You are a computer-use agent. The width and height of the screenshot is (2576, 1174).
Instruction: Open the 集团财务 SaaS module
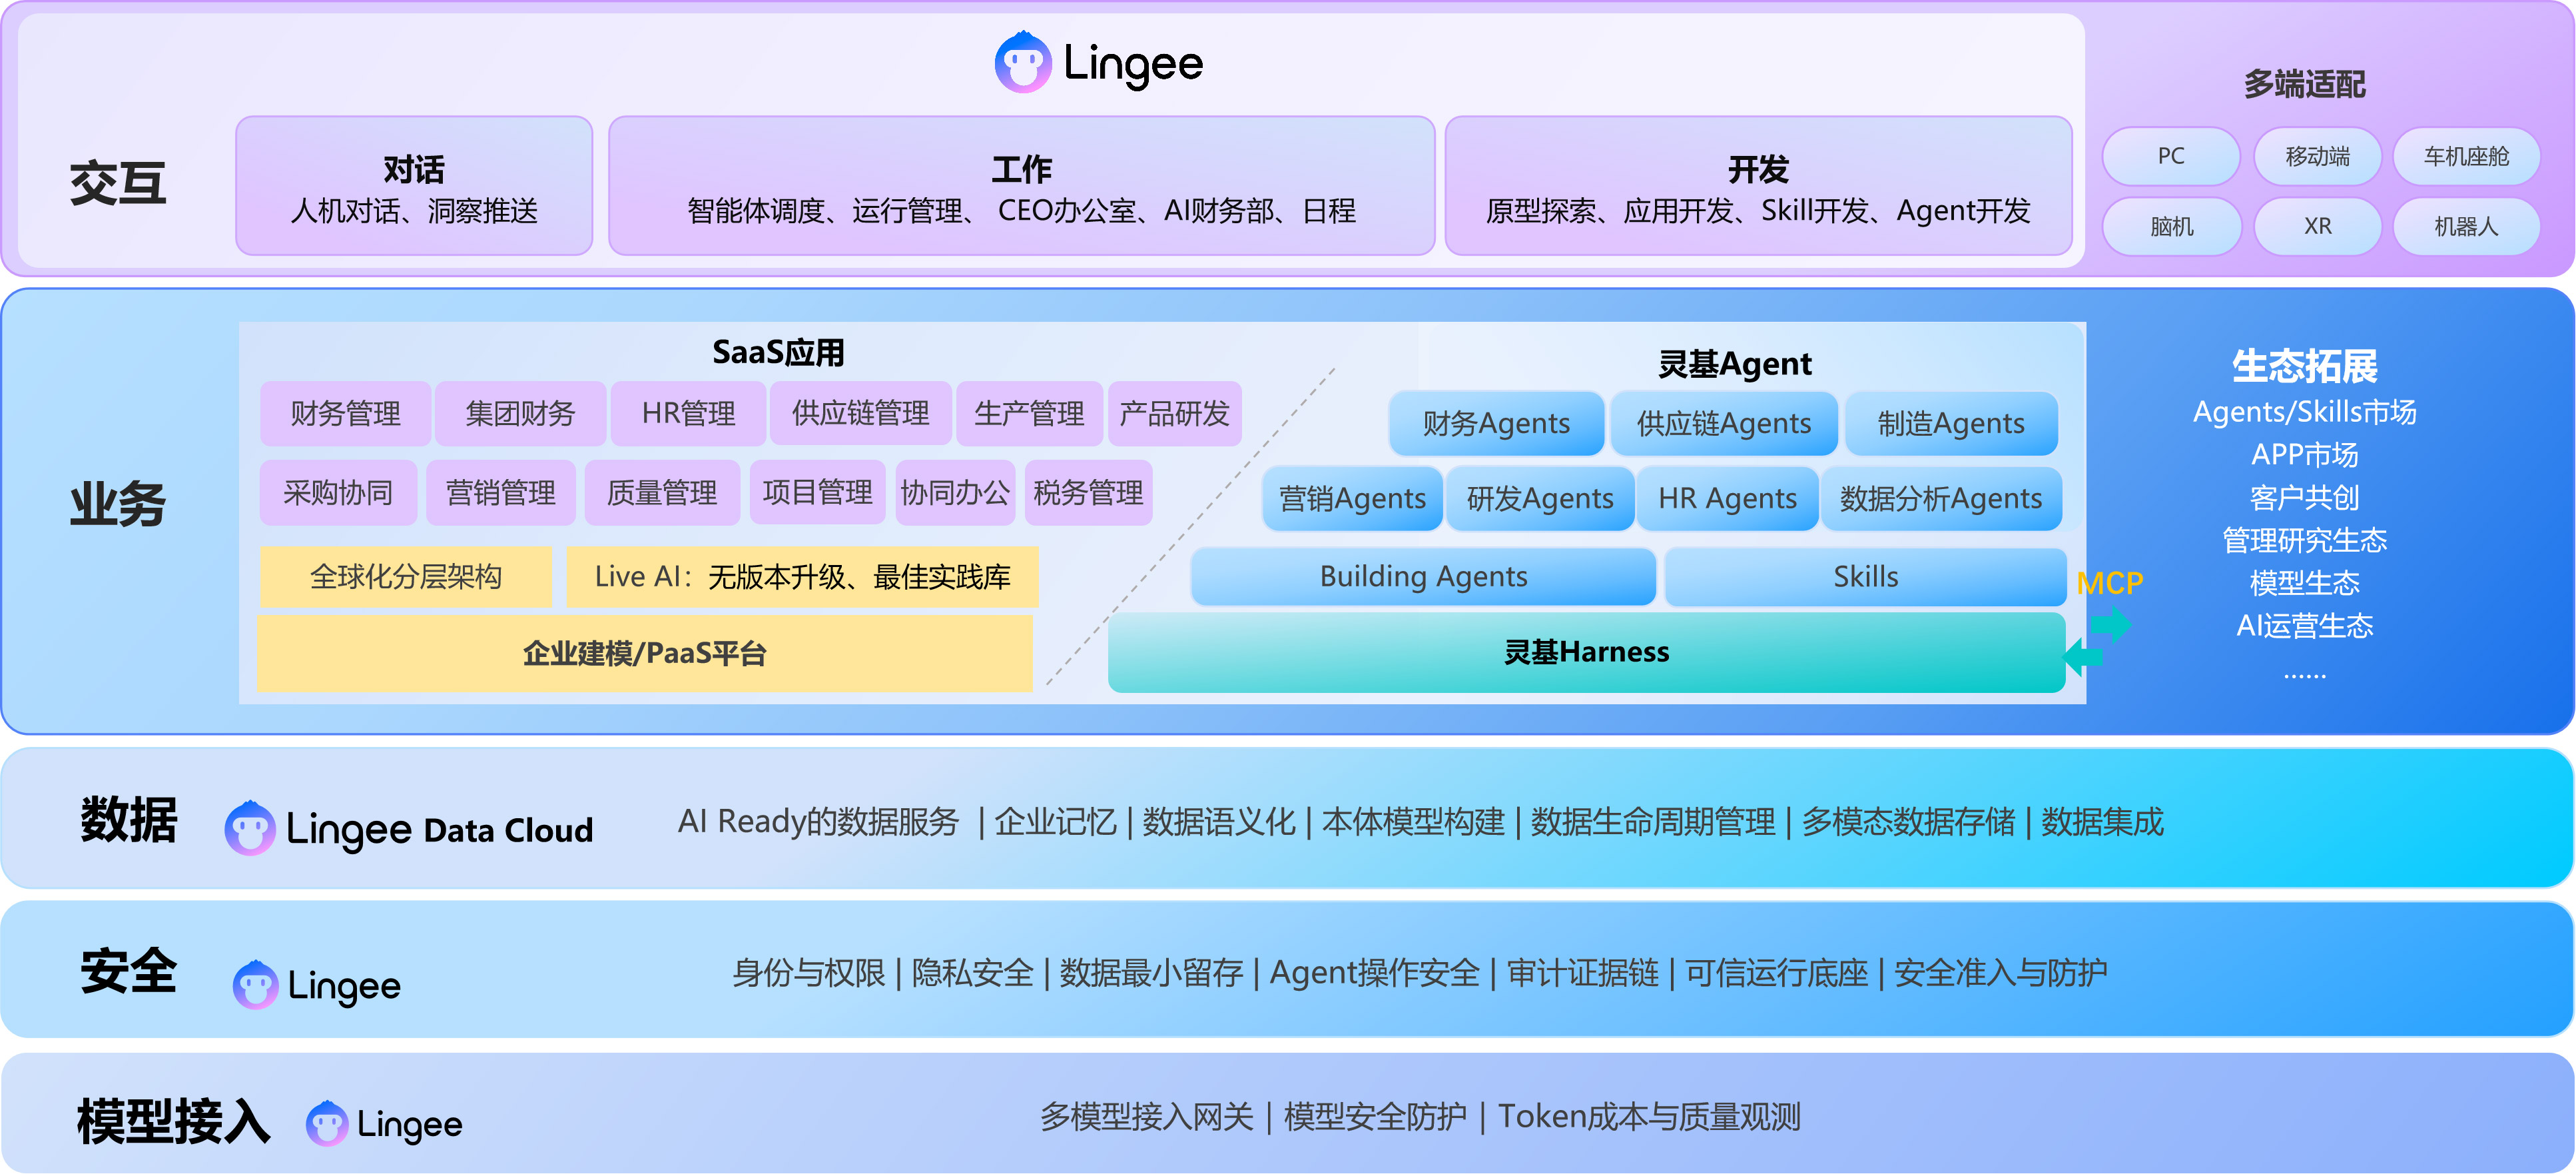pyautogui.click(x=520, y=413)
